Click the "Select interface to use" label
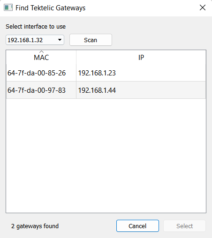Screen dimensions: 212x238 (x=36, y=27)
